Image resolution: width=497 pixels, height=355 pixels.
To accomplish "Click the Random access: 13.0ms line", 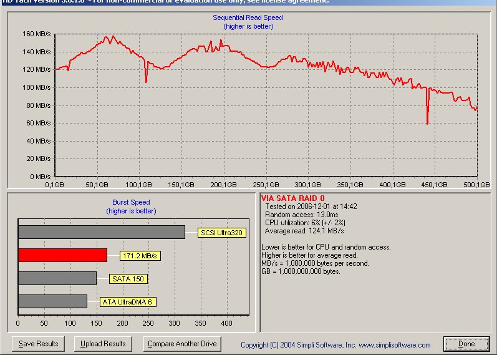I will (x=301, y=215).
